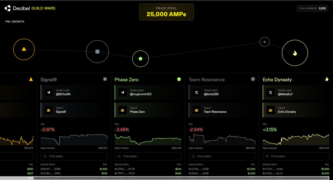Select the green pentagon Phase Zero node
The width and height of the screenshot is (333, 180).
point(140,59)
